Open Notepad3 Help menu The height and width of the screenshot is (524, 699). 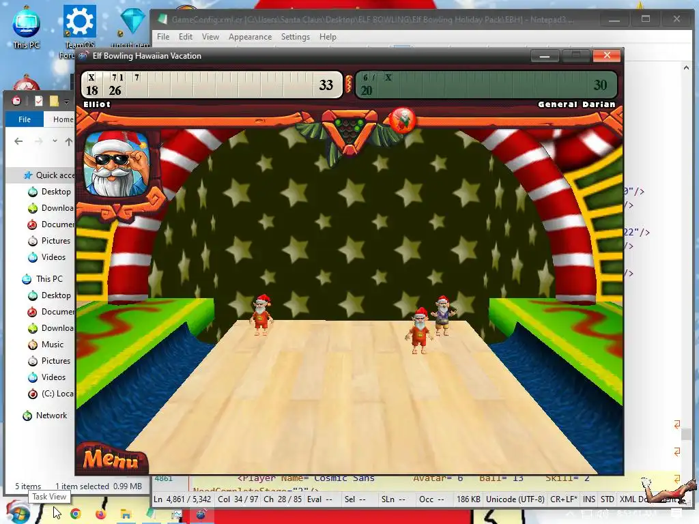pos(328,37)
